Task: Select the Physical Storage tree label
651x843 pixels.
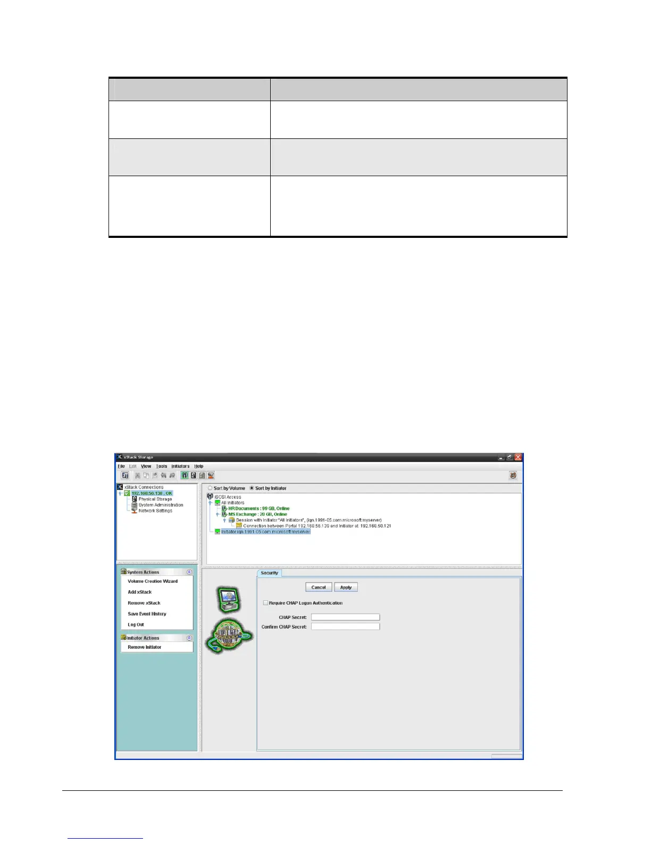Action: pos(155,499)
